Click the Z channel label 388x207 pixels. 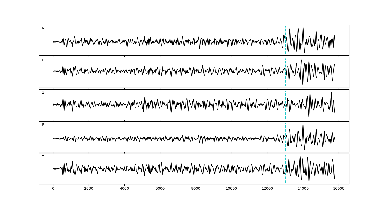43,93
